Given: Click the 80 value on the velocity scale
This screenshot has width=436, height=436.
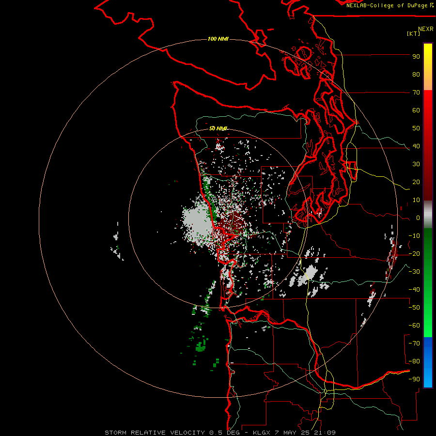Looking at the screenshot, I should (416, 74).
